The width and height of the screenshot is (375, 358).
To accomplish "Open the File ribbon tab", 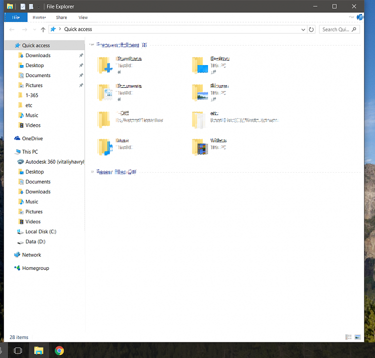I will (x=16, y=17).
